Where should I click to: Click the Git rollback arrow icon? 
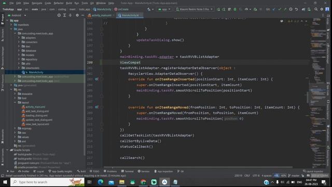pos(296,9)
